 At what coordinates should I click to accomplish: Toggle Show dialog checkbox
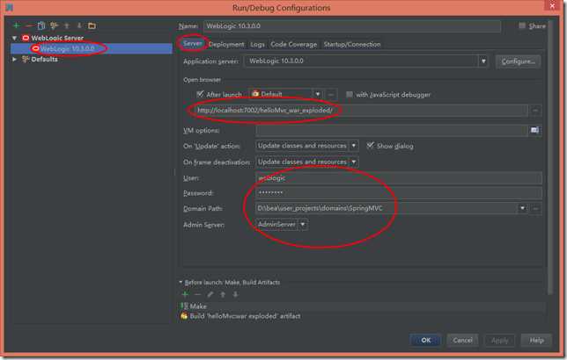pos(370,146)
